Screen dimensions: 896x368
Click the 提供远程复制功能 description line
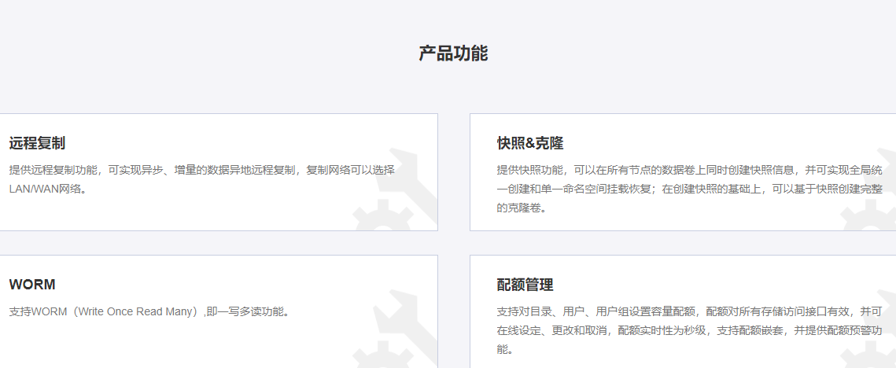coord(201,170)
